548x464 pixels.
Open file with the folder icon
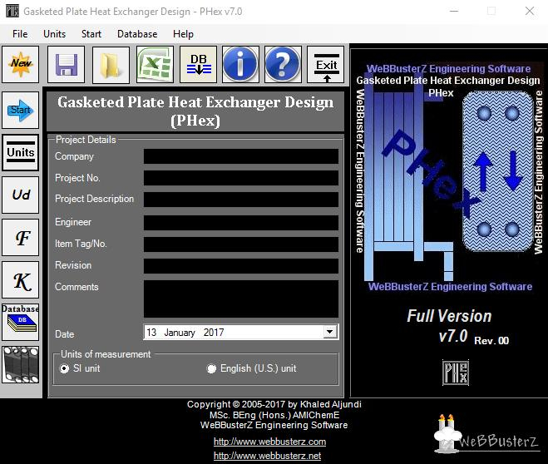[110, 64]
